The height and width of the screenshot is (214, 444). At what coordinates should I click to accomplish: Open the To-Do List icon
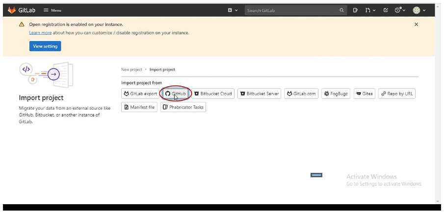coord(386,10)
